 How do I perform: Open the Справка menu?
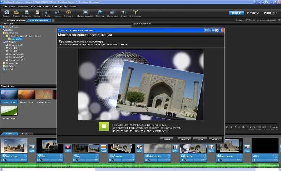point(72,7)
